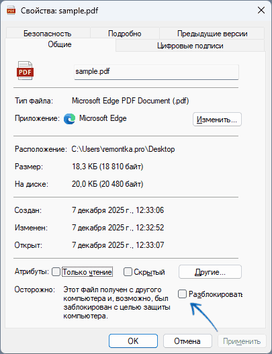Close the sample.pdf properties dialog
The height and width of the screenshot is (354, 272).
[261, 10]
